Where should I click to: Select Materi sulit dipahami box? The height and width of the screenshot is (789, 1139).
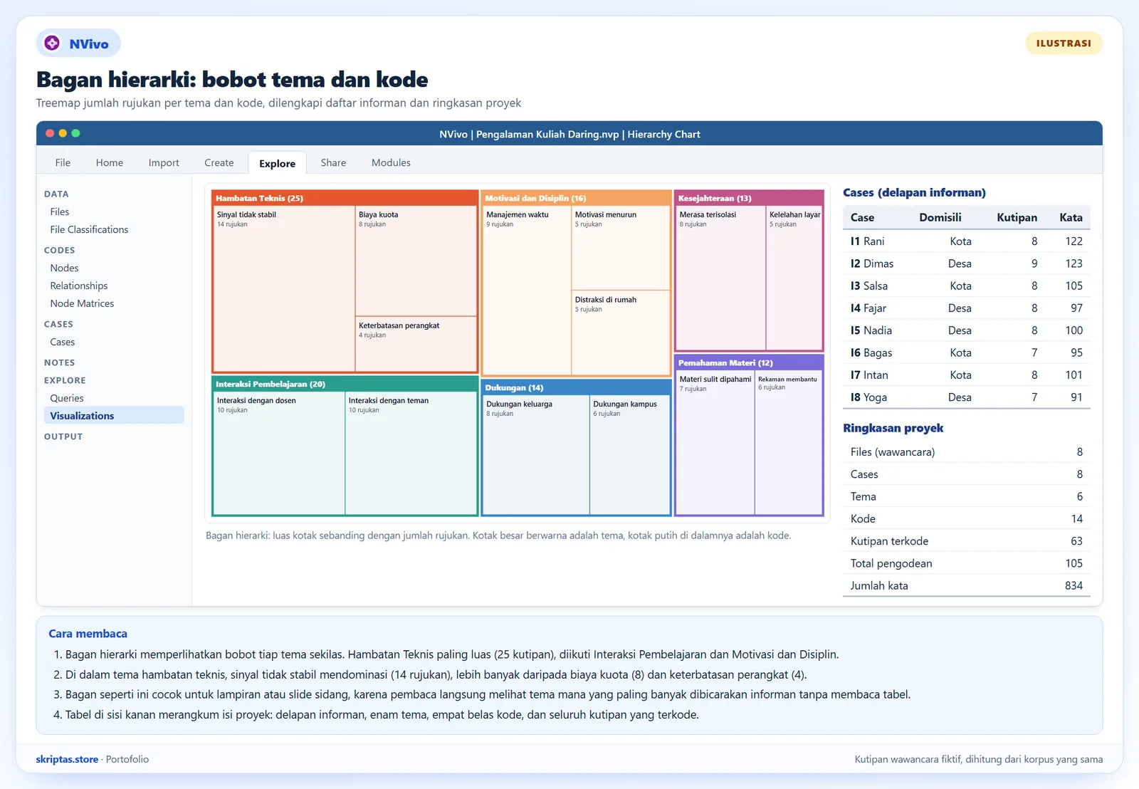pos(715,442)
